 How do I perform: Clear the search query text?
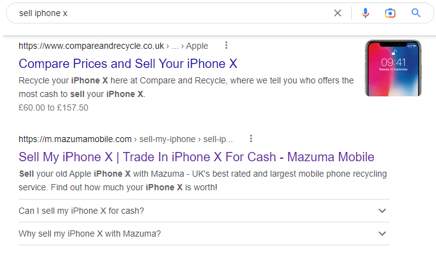click(338, 13)
